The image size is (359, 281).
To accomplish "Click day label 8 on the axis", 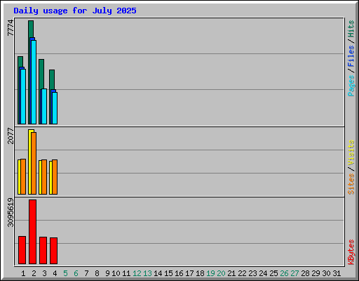I will tap(97, 273).
